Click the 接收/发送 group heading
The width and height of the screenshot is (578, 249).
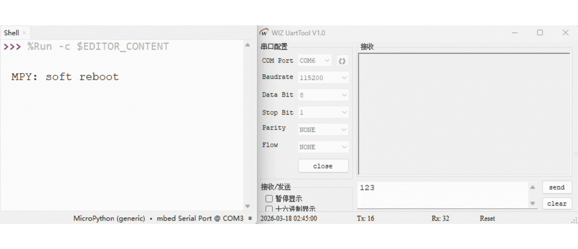[276, 187]
